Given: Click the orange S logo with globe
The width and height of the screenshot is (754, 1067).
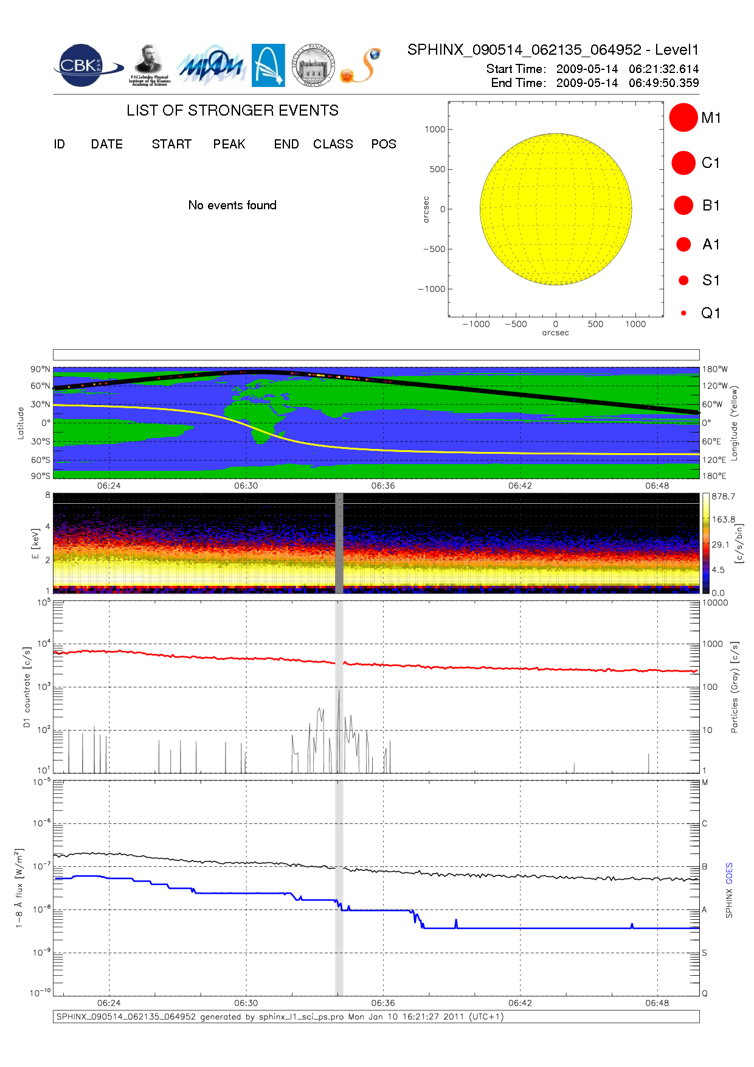Looking at the screenshot, I should click(x=361, y=66).
